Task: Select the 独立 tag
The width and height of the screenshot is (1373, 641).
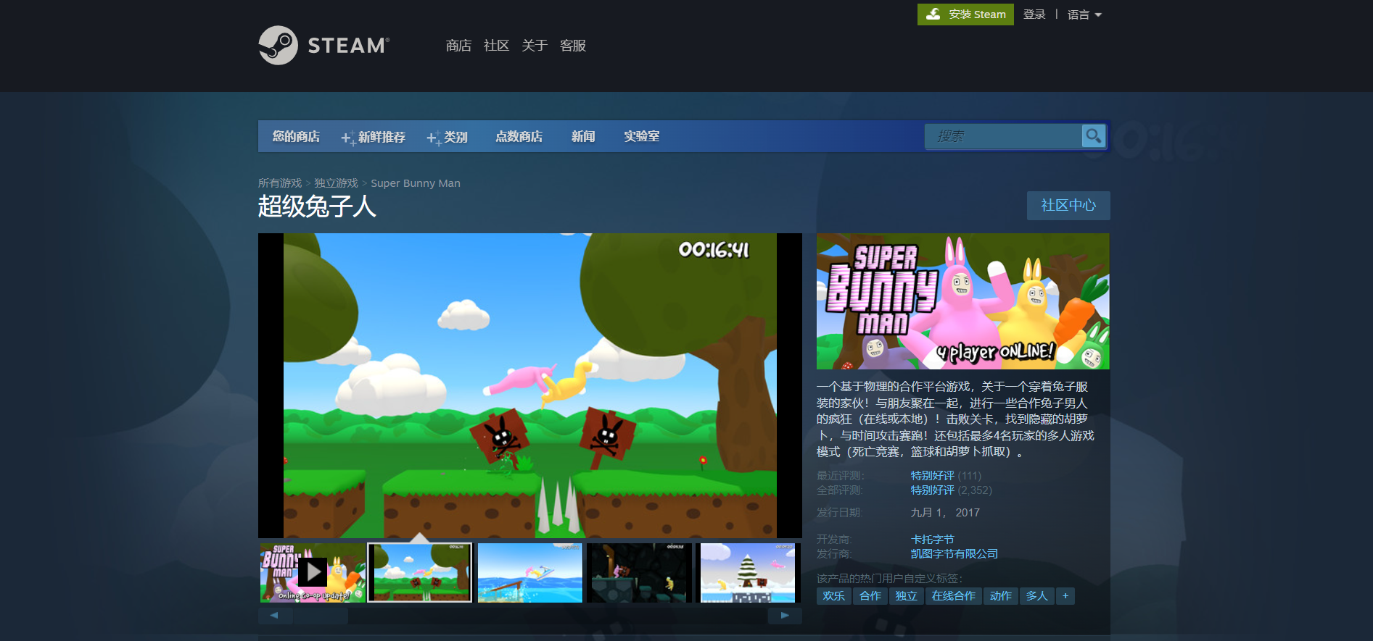Action: (x=907, y=596)
